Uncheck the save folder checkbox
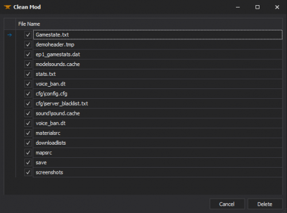Screen dimensions: 287x213 [28, 162]
